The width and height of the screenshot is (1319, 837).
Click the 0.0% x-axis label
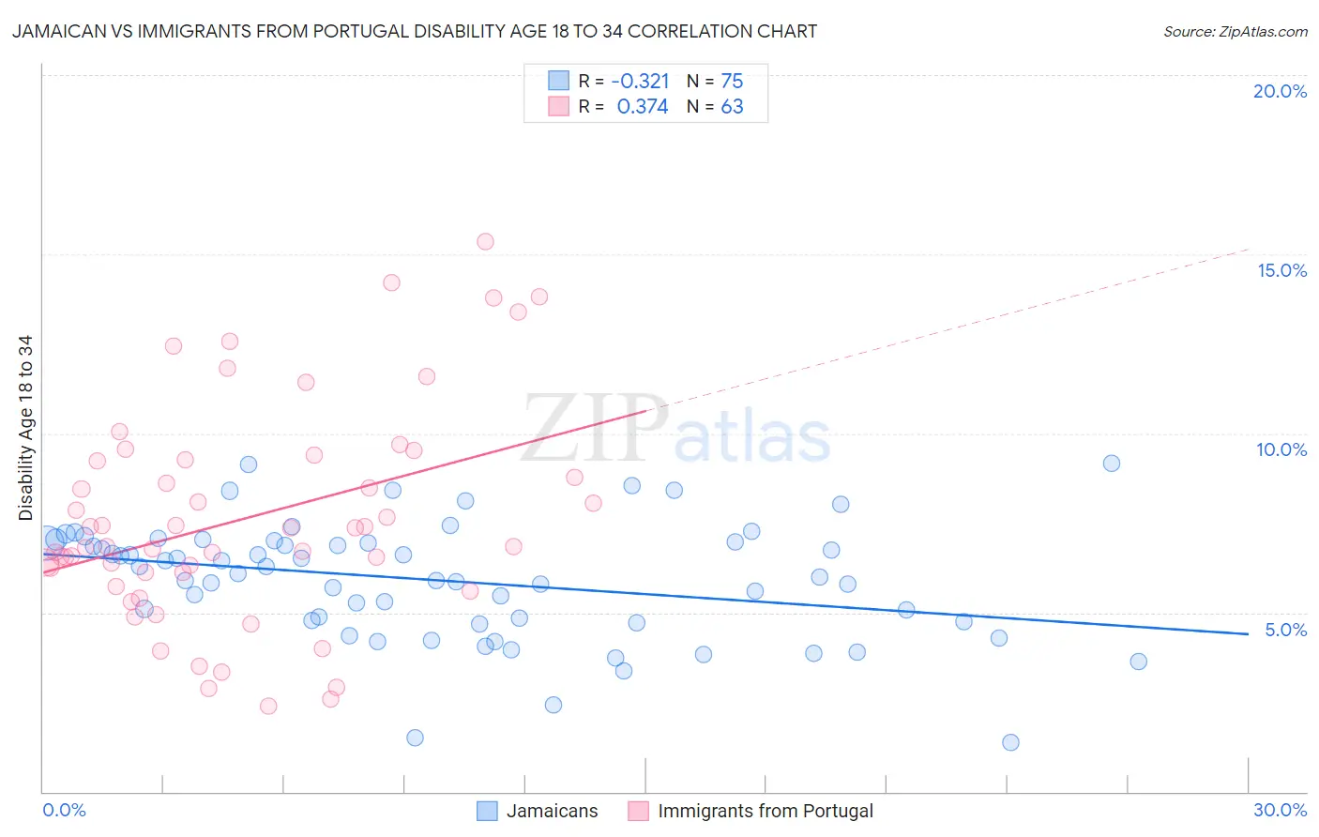pos(64,810)
